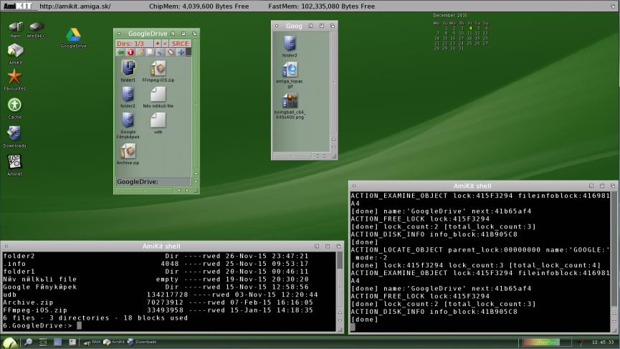The image size is (620, 349).
Task: Click the green back arrow in GoogleDrive toolbar
Action: click(x=120, y=52)
